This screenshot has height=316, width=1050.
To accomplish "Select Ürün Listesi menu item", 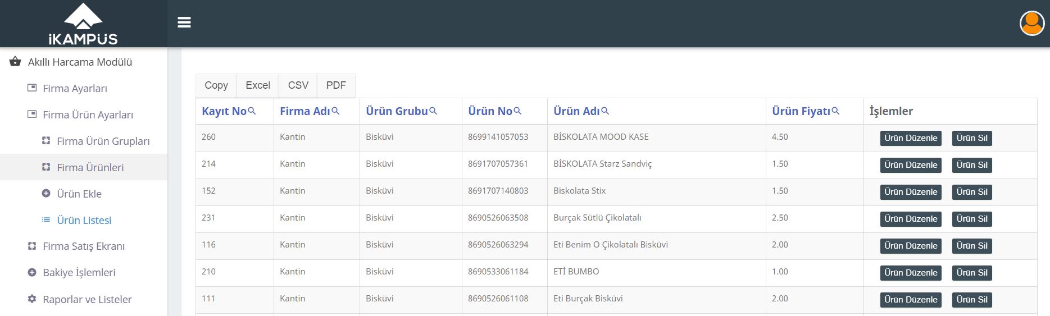I will pos(84,220).
